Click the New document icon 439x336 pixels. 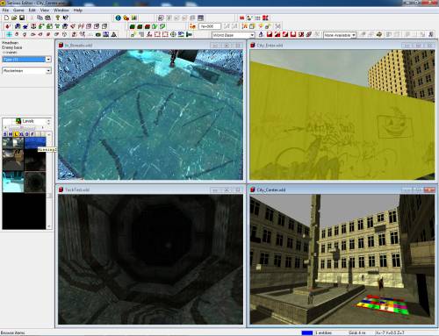tap(6, 18)
